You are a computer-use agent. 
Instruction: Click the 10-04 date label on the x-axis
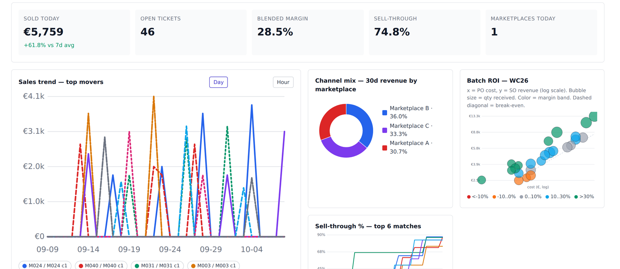251,250
